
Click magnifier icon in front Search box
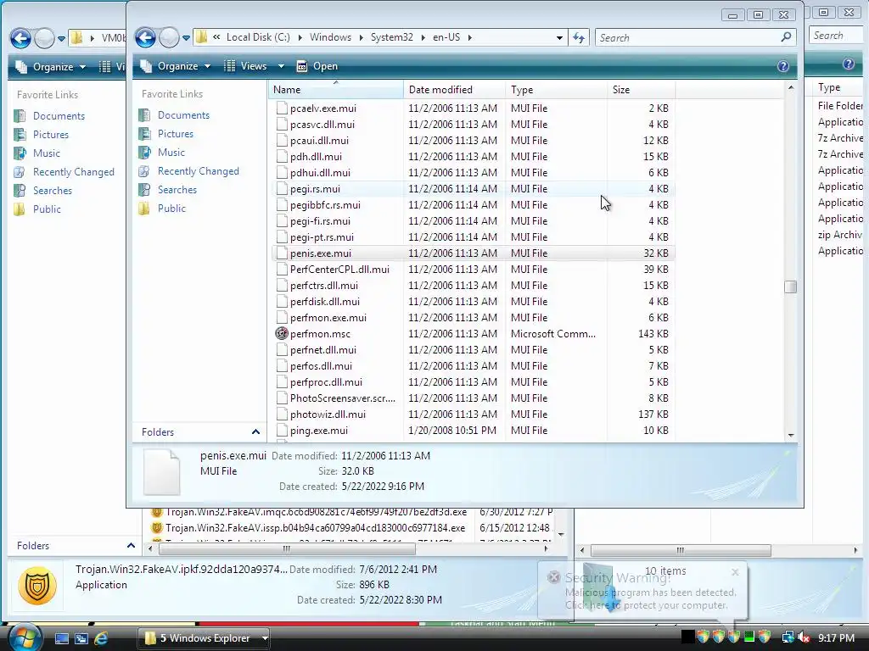pyautogui.click(x=786, y=37)
